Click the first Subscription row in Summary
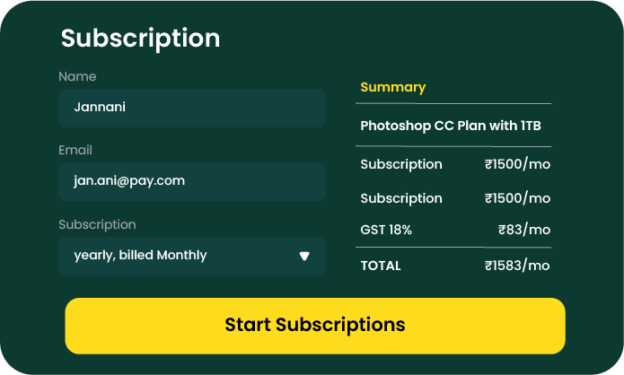Screen dimensions: 624x375 401,165
